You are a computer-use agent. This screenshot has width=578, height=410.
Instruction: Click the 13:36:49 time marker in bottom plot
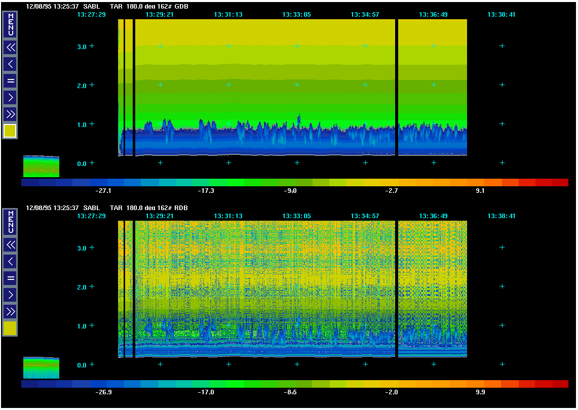(433, 216)
